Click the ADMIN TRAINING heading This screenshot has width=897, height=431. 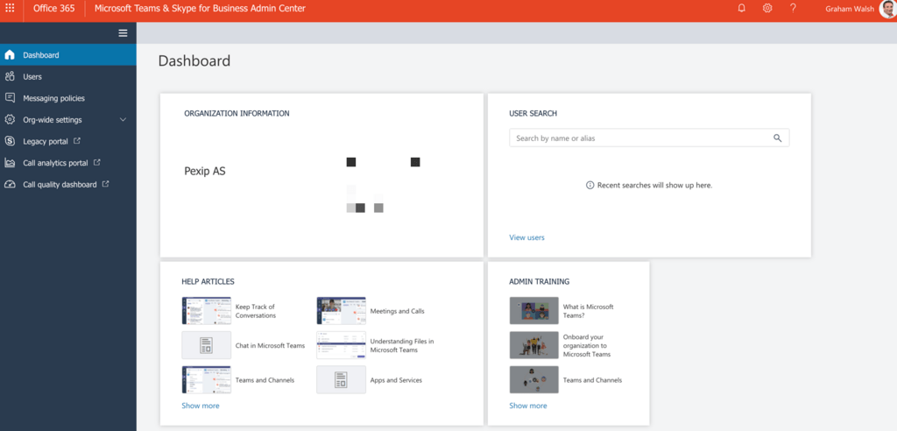click(539, 281)
